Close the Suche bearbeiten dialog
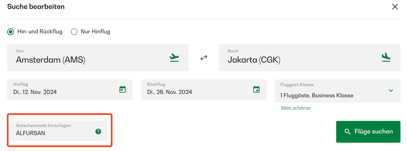407x151 pixels. pyautogui.click(x=395, y=7)
